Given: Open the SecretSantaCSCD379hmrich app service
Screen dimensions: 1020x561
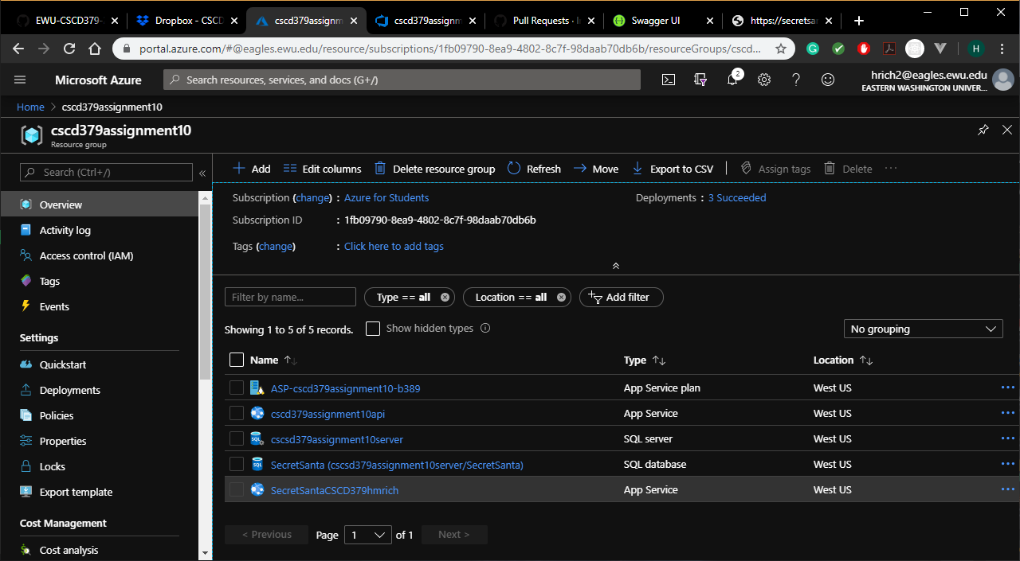Looking at the screenshot, I should coord(335,490).
